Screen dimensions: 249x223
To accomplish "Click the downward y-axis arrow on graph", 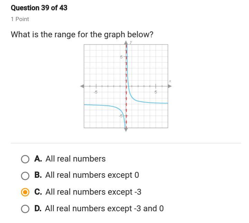I will 126,130.
